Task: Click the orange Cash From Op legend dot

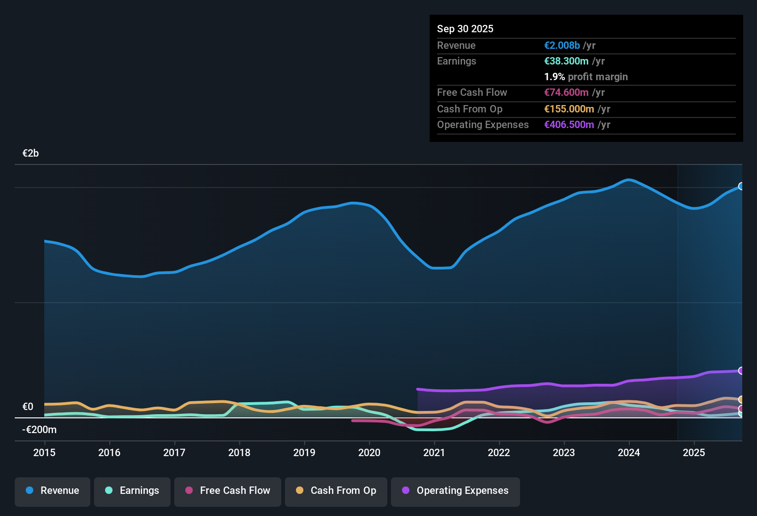Action: point(300,491)
